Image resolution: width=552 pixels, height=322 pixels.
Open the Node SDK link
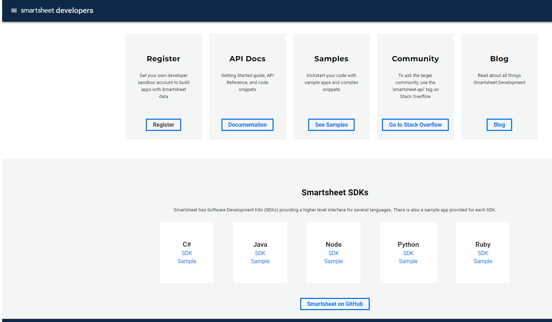tap(334, 253)
